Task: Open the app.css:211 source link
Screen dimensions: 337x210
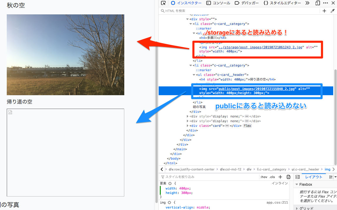Action: click(x=277, y=202)
